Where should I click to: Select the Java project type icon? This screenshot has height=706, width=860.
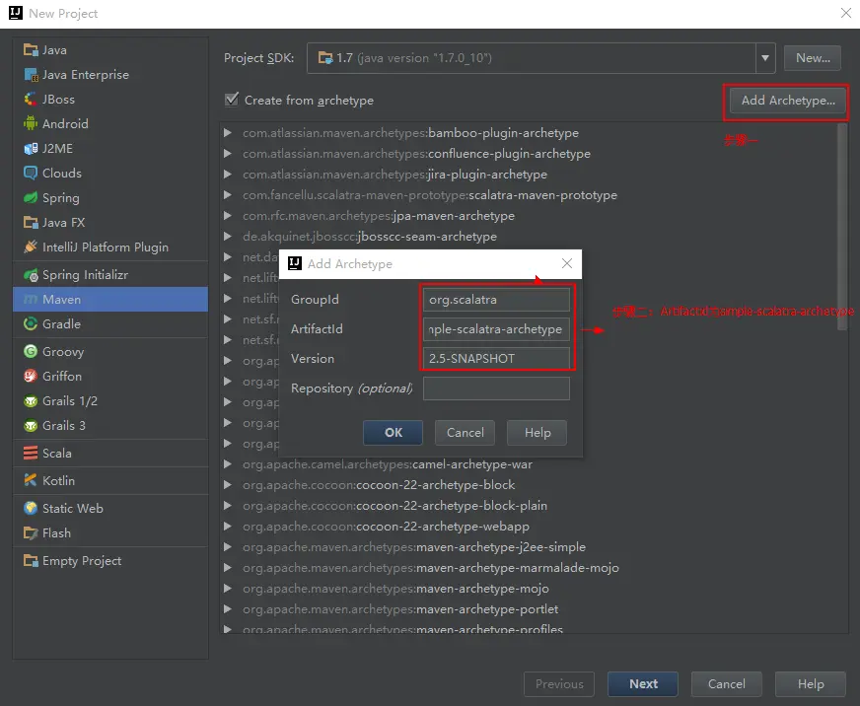pos(31,50)
